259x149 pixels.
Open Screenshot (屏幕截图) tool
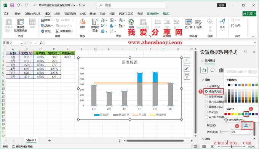point(64,31)
